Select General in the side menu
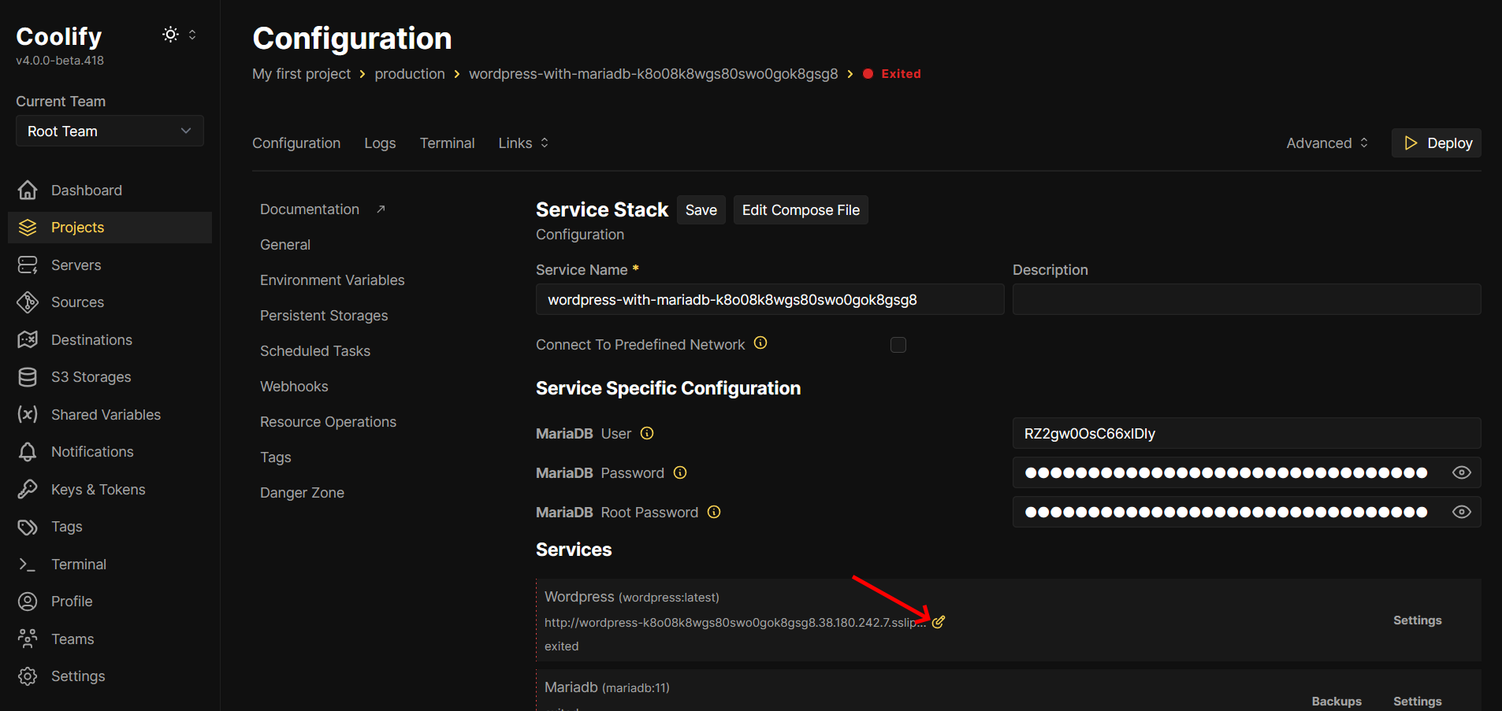1502x711 pixels. pyautogui.click(x=285, y=244)
